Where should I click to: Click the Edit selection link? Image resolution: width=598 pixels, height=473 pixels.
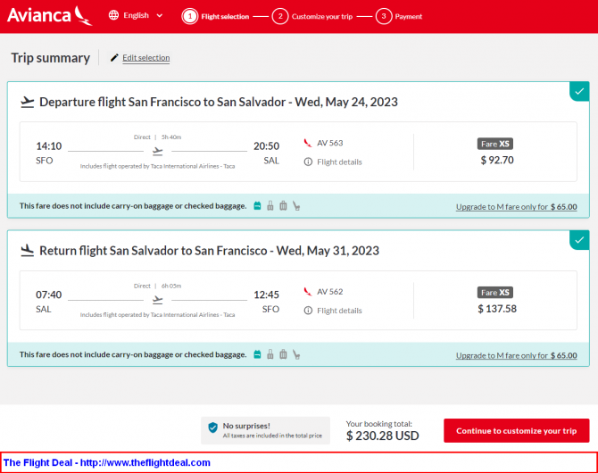tap(146, 58)
